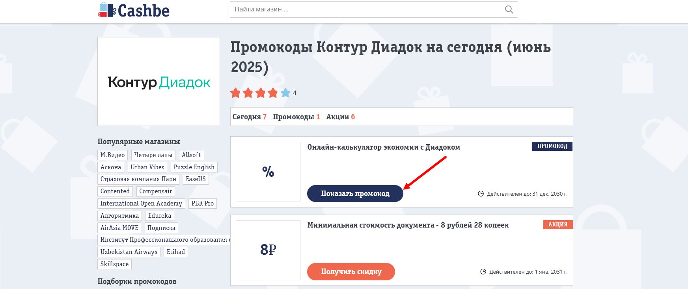Open Urban Vibes store tag
The height and width of the screenshot is (289, 688).
[147, 167]
